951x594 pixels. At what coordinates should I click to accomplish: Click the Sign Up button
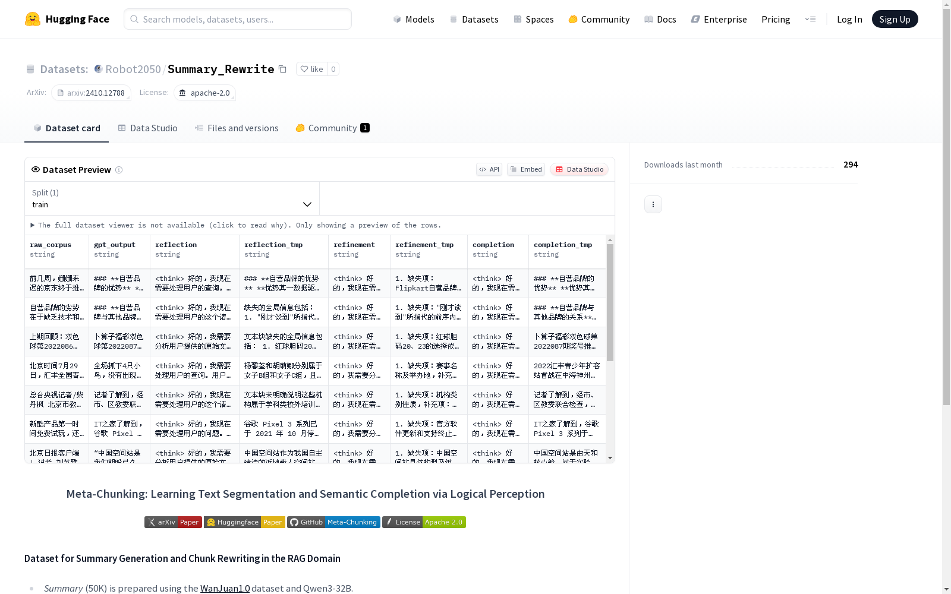[x=895, y=19]
